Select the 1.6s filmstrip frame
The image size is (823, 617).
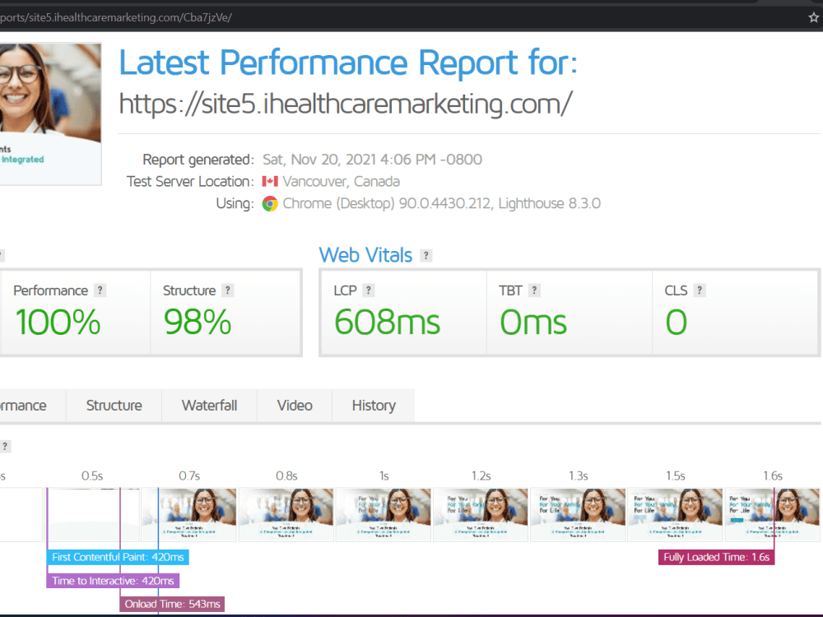point(772,515)
